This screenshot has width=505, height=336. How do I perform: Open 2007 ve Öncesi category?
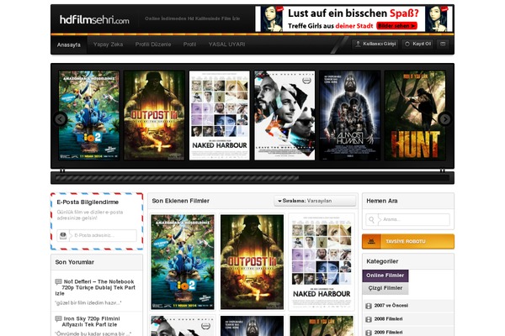(x=391, y=306)
